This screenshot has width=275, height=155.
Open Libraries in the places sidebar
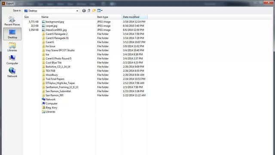click(12, 47)
